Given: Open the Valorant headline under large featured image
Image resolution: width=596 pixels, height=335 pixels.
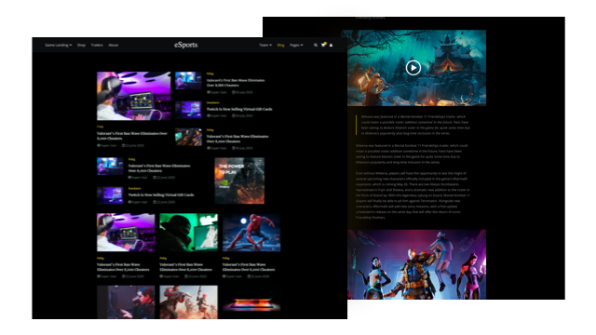Looking at the screenshot, I should click(x=132, y=136).
